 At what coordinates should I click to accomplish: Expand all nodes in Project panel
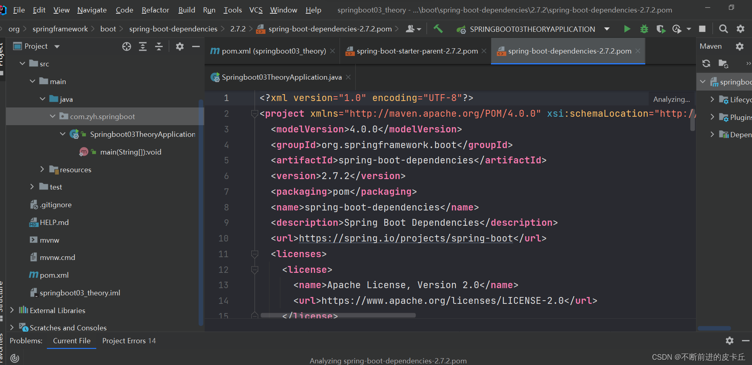(143, 47)
